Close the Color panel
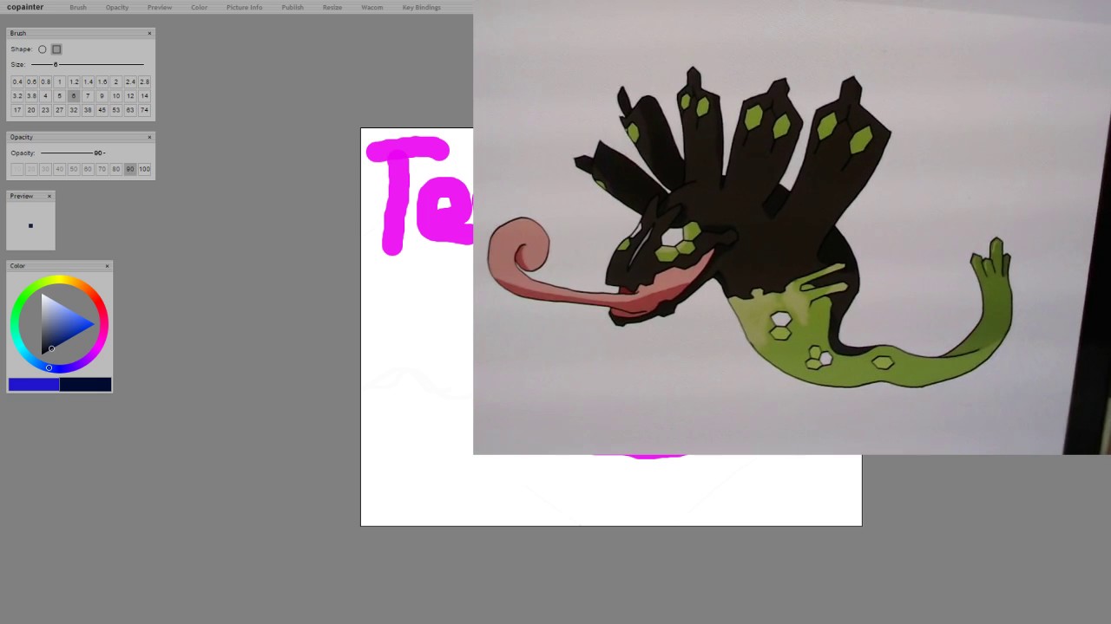The width and height of the screenshot is (1111, 624). 107,266
